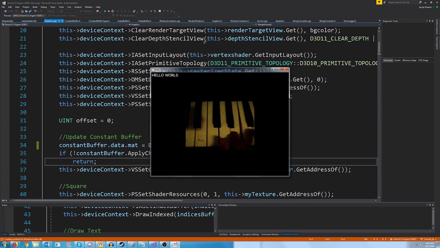Switch to the ConstantBuffer.h tab

(x=73, y=21)
